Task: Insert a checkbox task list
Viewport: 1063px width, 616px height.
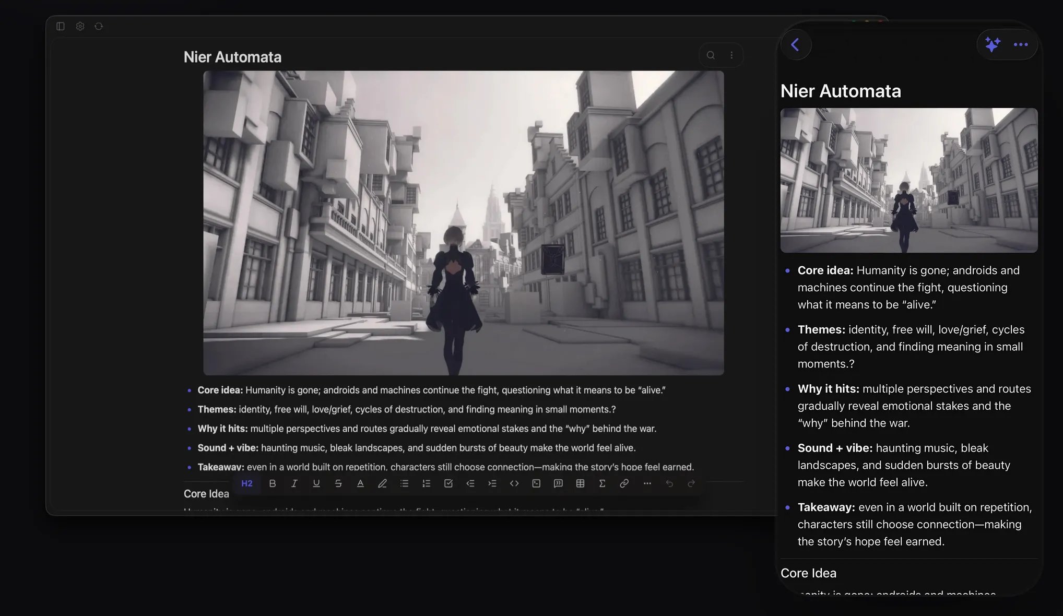Action: (x=448, y=483)
